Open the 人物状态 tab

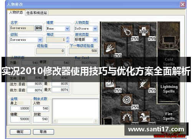click(16, 12)
